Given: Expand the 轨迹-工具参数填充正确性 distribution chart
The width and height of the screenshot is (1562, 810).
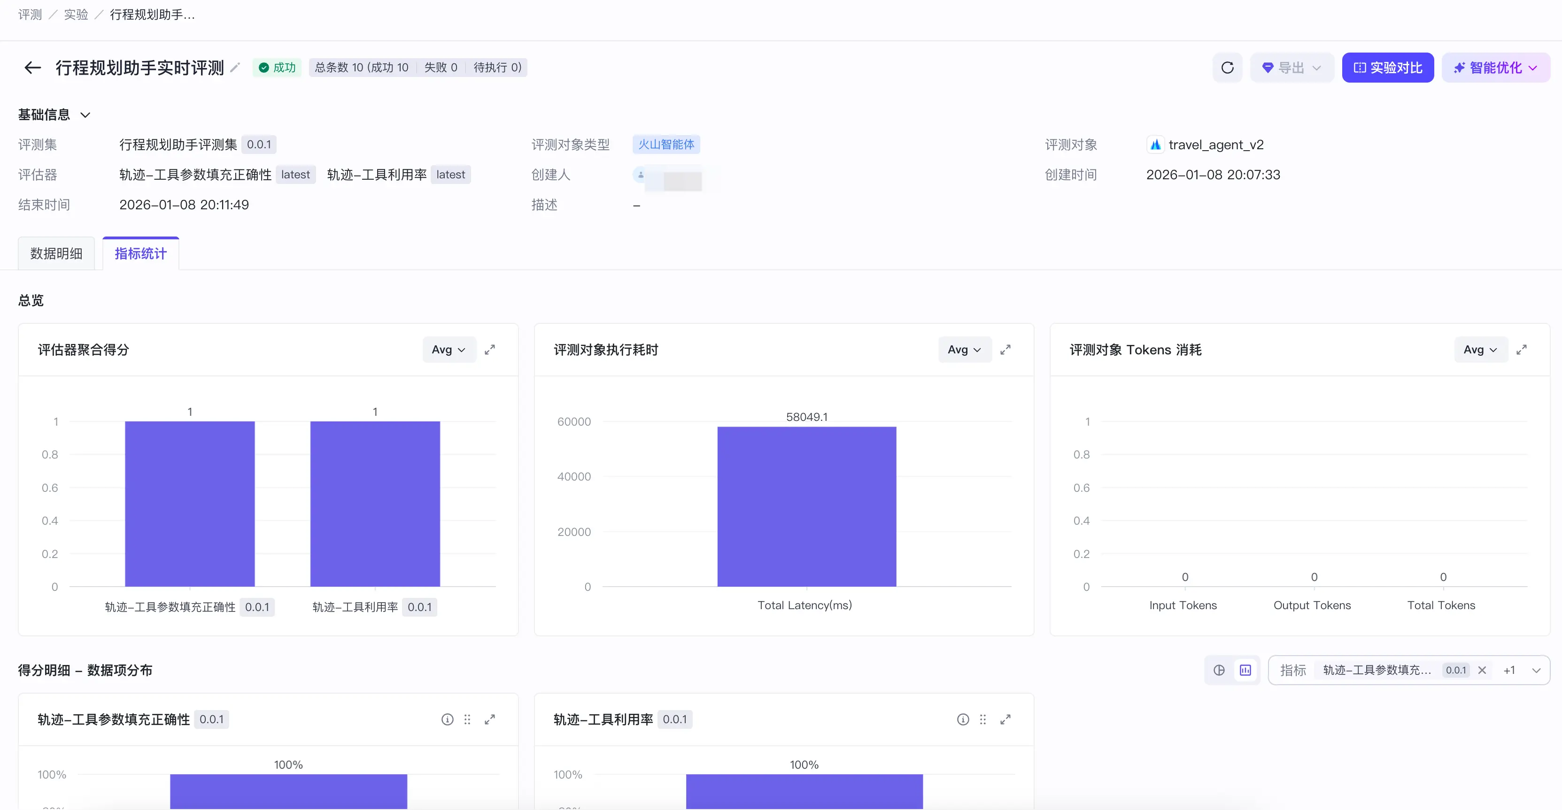Looking at the screenshot, I should (x=490, y=719).
